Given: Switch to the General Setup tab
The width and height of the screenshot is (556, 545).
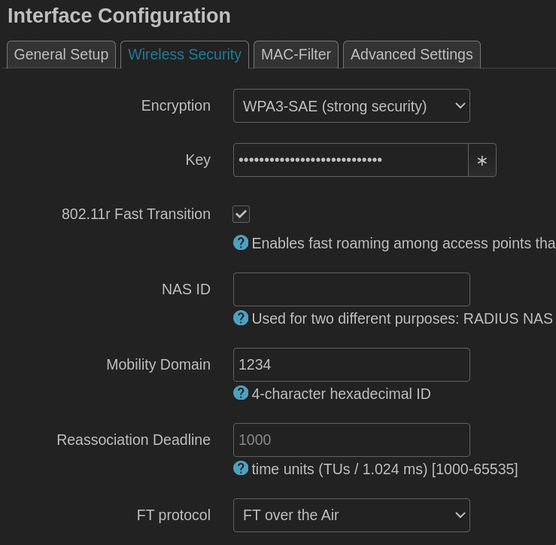Looking at the screenshot, I should point(61,54).
